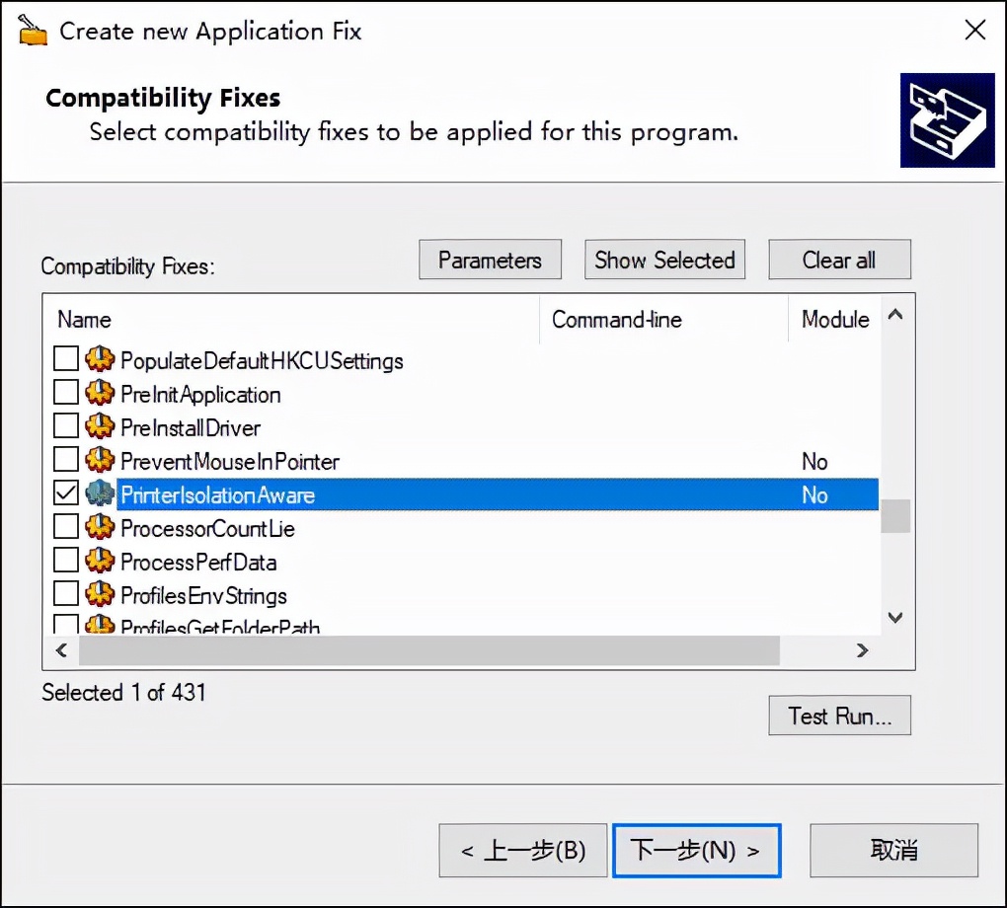This screenshot has height=908, width=1007.
Task: Click the gear icon beside PreInstallDriver
Action: click(99, 427)
